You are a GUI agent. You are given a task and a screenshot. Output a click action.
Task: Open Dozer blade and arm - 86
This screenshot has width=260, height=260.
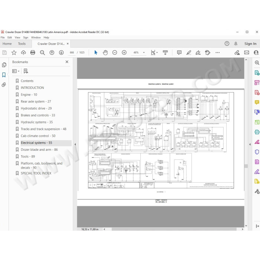click(39, 150)
